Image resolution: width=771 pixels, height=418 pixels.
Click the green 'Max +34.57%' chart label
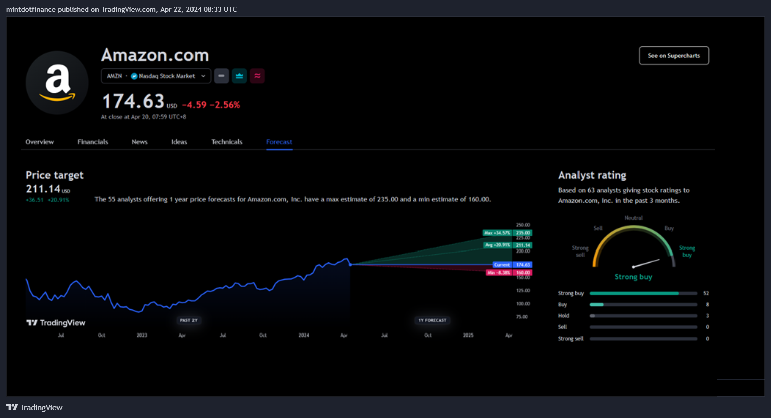497,233
